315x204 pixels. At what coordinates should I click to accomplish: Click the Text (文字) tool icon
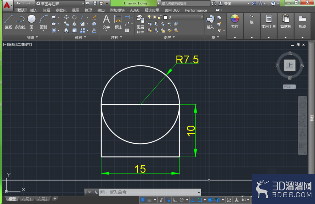click(106, 22)
